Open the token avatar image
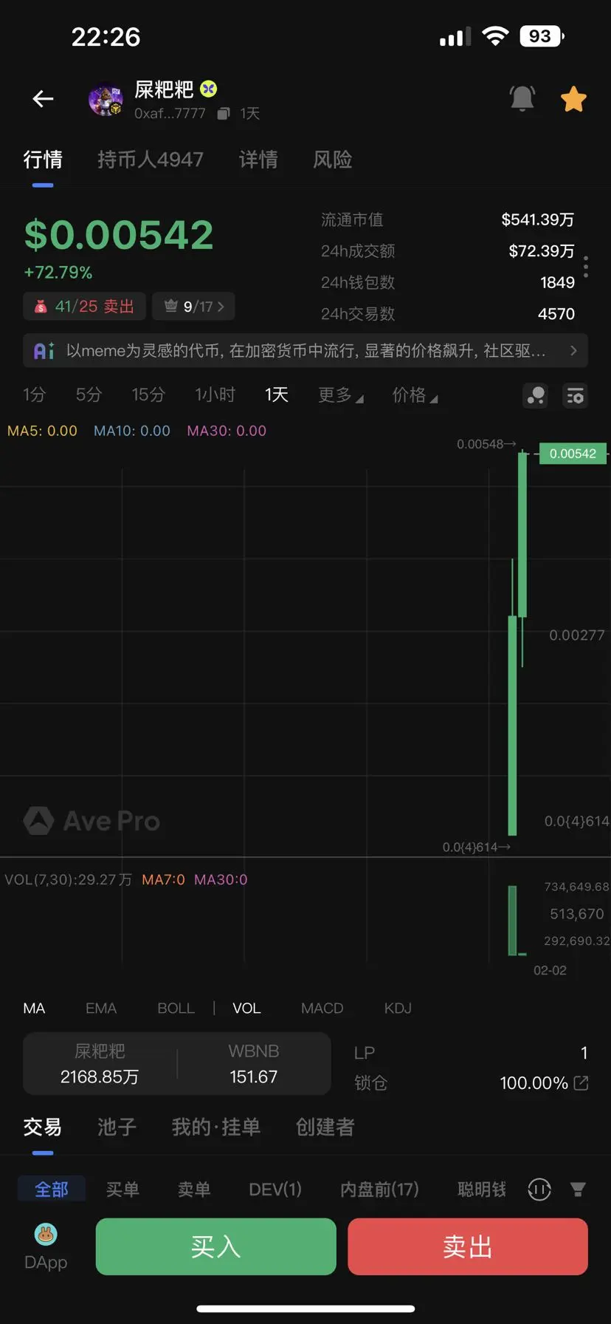Screen dimensions: 611x1324 pyautogui.click(x=106, y=99)
